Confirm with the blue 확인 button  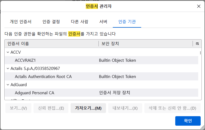pyautogui.click(x=188, y=121)
